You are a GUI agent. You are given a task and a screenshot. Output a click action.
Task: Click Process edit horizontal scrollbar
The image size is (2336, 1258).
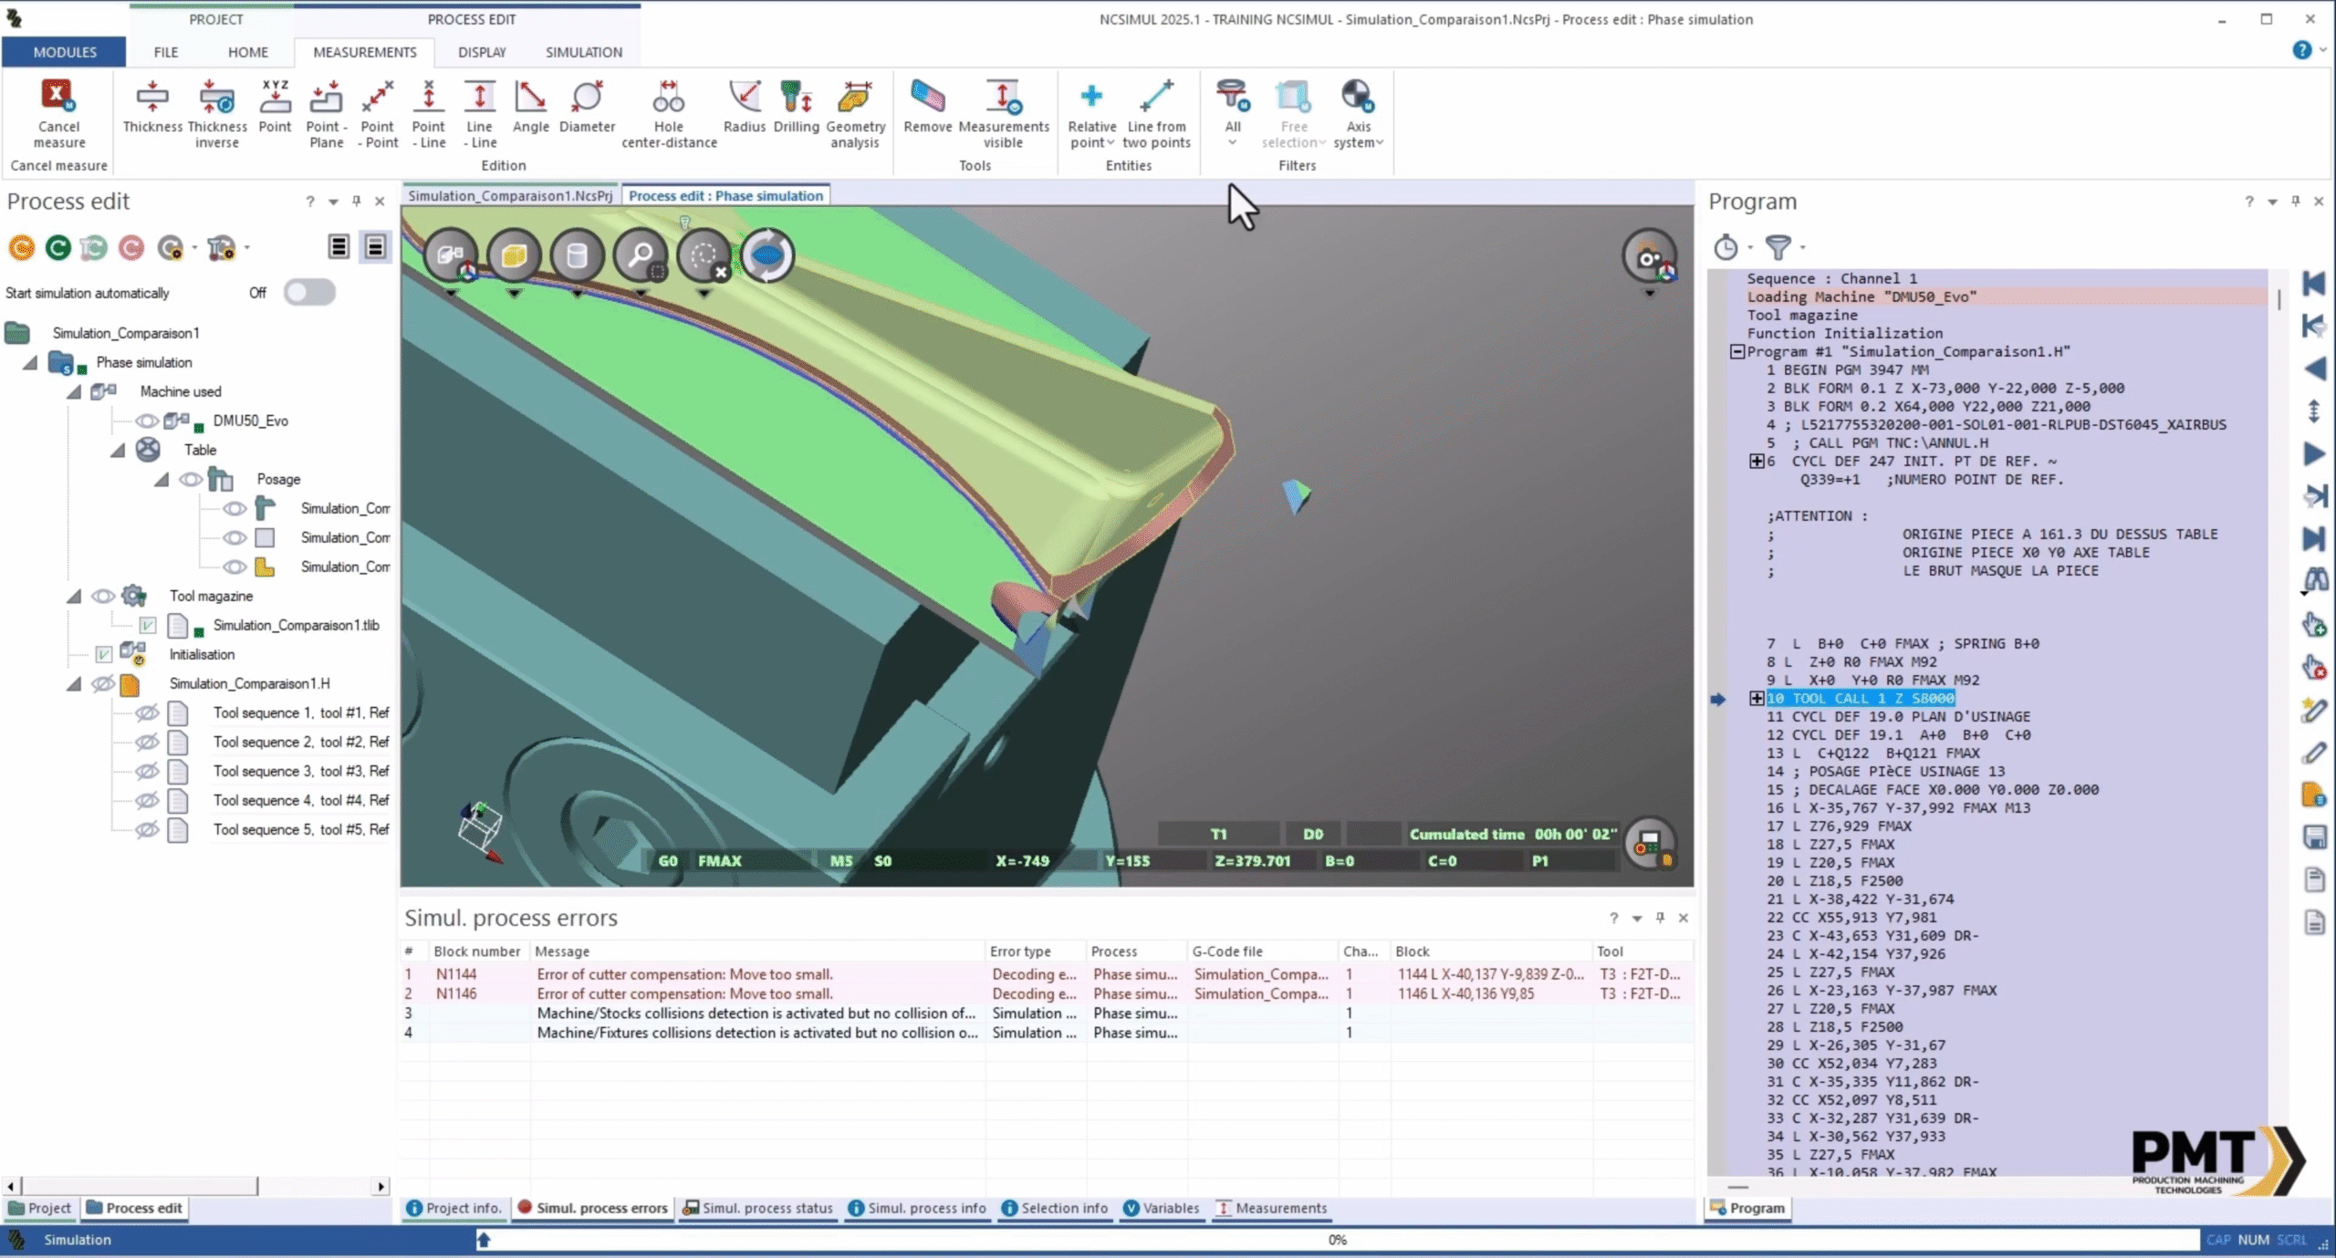pyautogui.click(x=141, y=1186)
